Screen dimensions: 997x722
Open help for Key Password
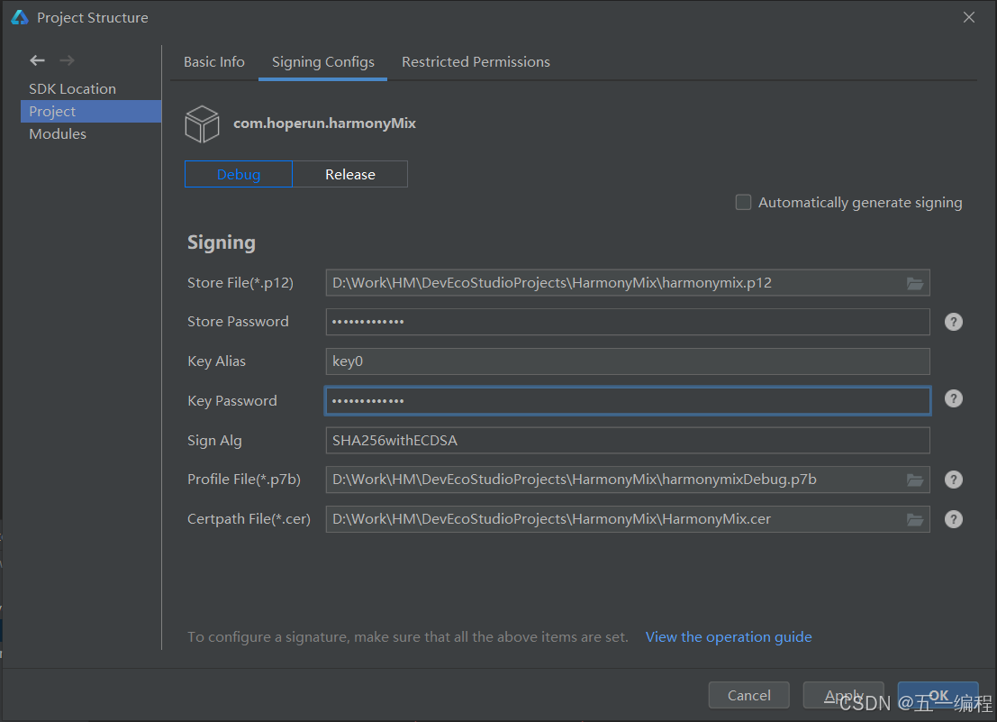(953, 398)
